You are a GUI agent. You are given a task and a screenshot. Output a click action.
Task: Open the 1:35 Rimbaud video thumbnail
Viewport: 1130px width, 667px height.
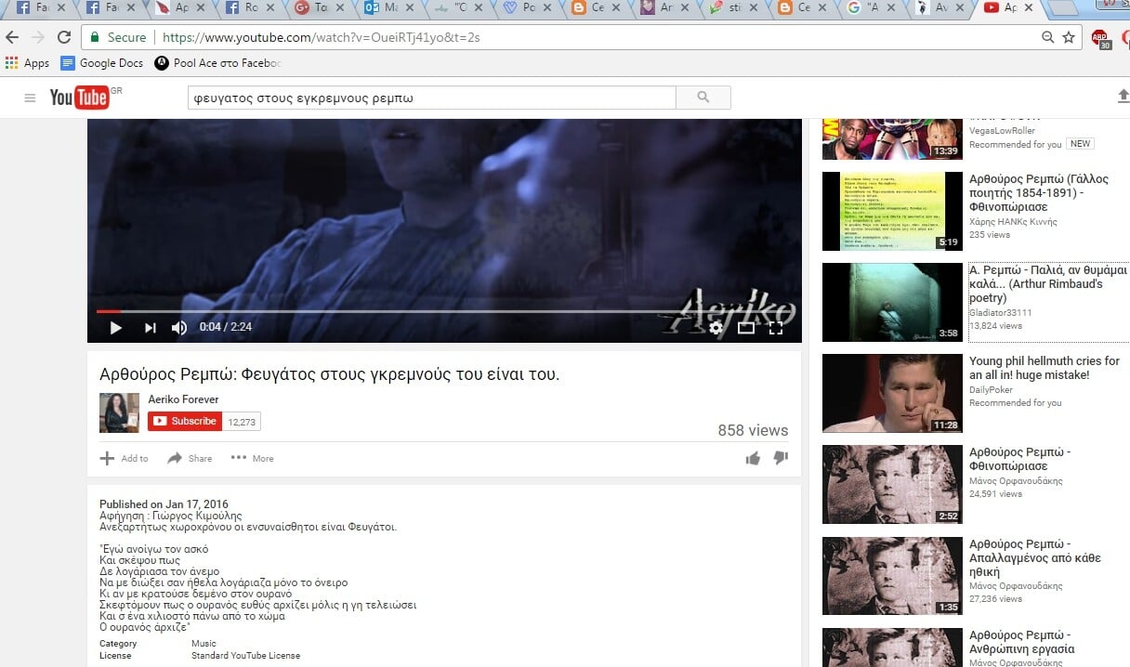(892, 575)
